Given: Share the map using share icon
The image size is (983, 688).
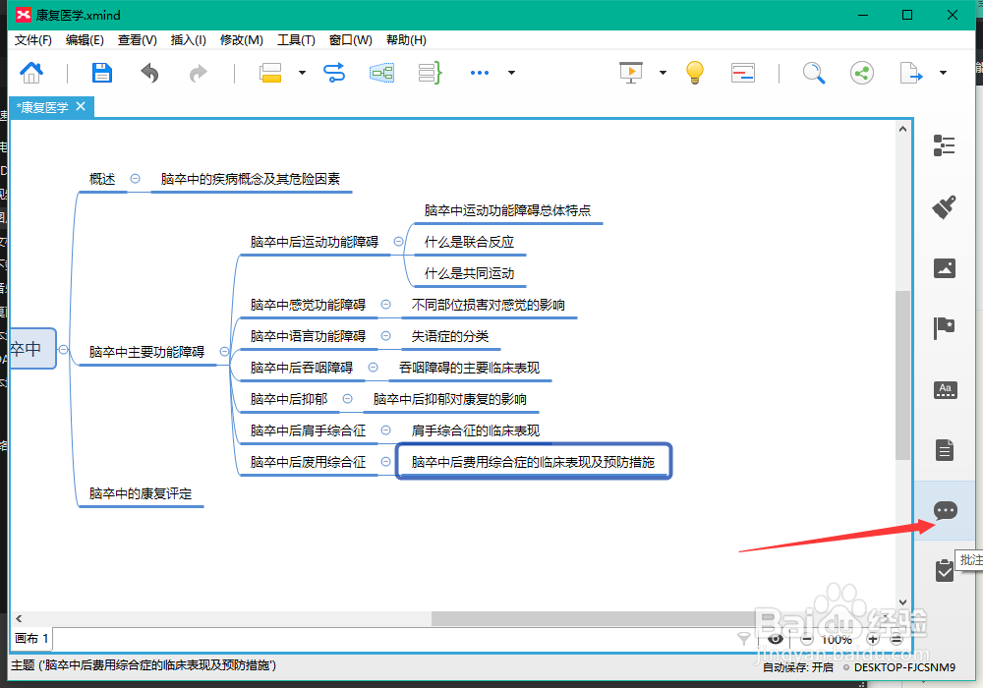Looking at the screenshot, I should click(862, 73).
